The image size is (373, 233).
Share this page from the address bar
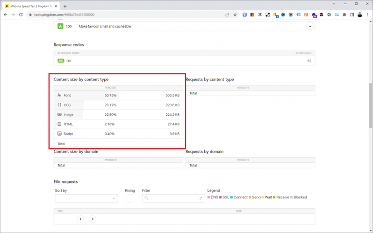point(227,15)
